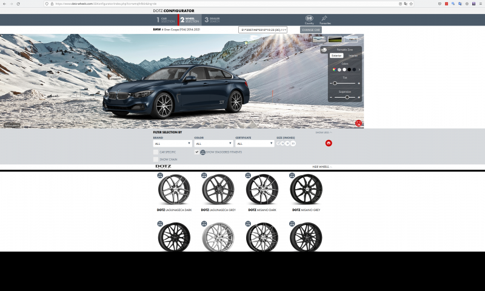Screen dimensions: 485x291
Task: Click the site lock icon in address bar
Action: click(x=52, y=4)
